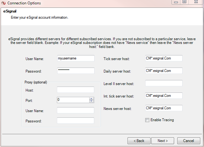Click the empty Level II server host field
This screenshot has height=147, width=204.
[164, 83]
